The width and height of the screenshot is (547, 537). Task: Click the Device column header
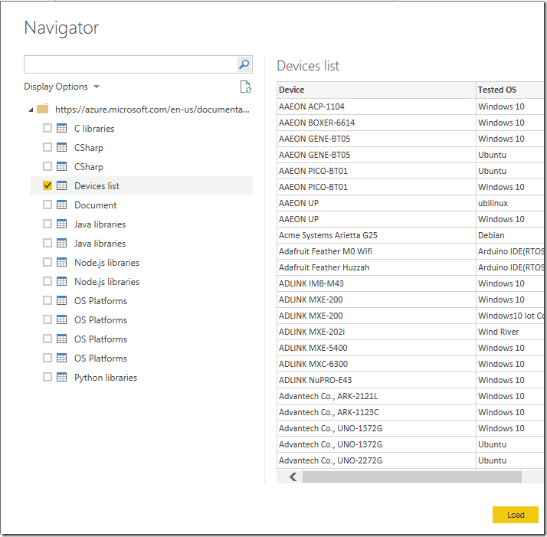point(376,90)
